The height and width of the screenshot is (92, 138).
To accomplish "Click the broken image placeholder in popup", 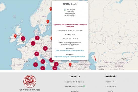I will click(70, 13).
